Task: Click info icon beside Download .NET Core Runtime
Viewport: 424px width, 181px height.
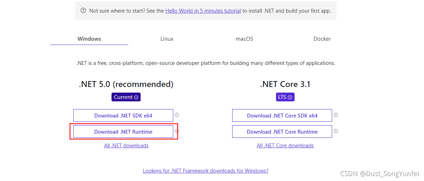Action: [336, 131]
